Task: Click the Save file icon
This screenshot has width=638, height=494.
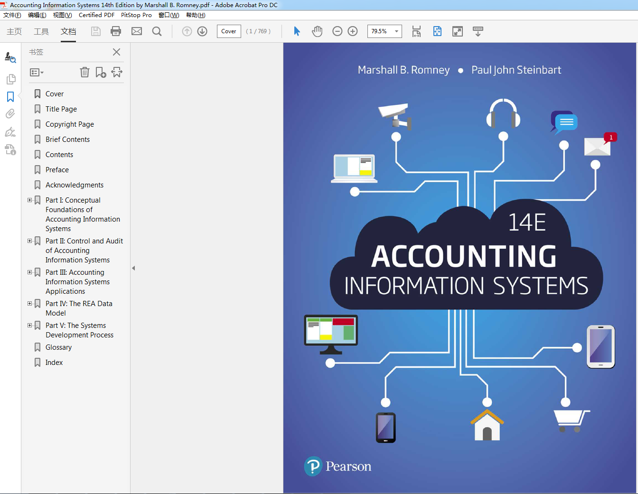Action: [x=96, y=31]
